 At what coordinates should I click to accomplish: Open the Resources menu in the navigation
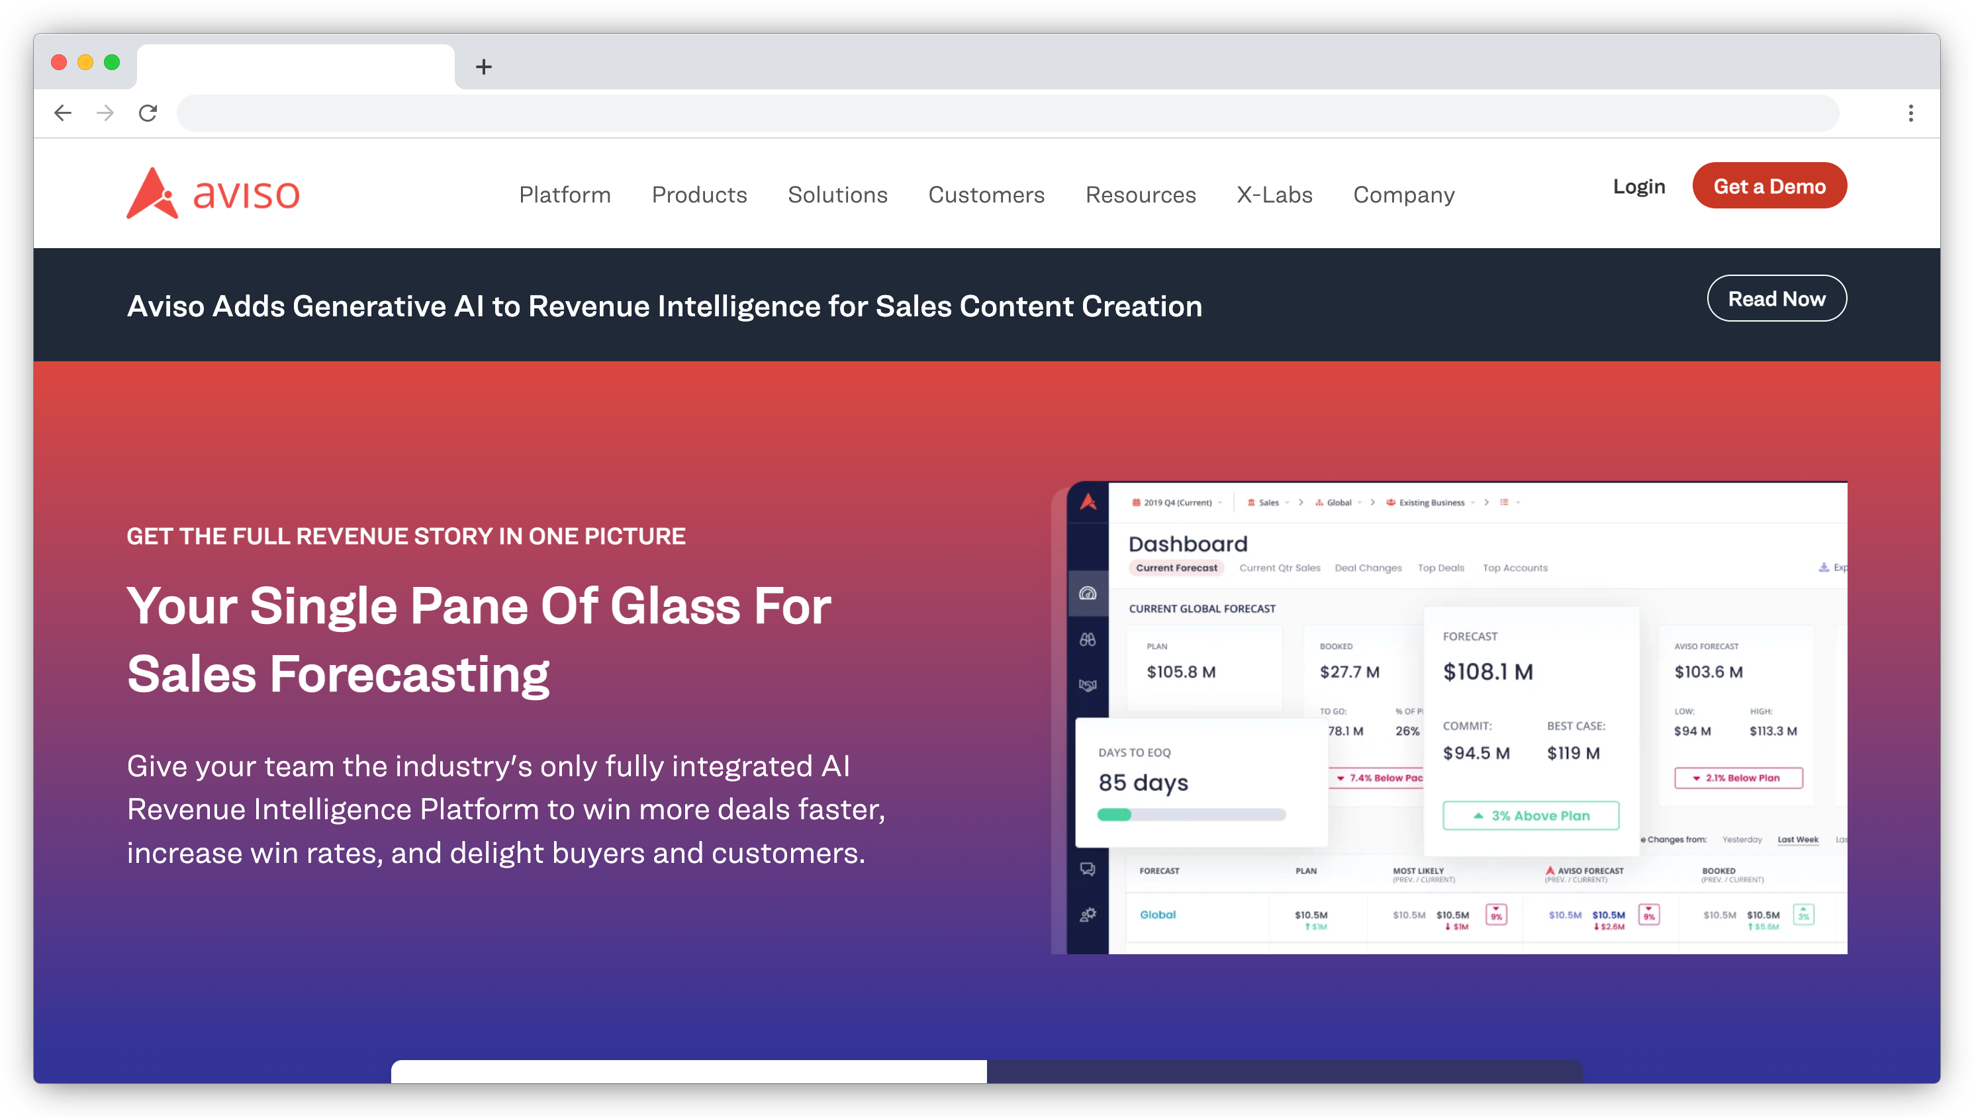click(x=1141, y=195)
